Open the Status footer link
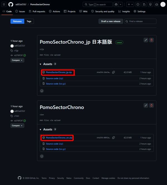 [69, 178]
